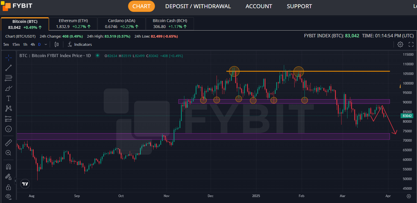Toggle magnet mode for drawings

(9, 166)
